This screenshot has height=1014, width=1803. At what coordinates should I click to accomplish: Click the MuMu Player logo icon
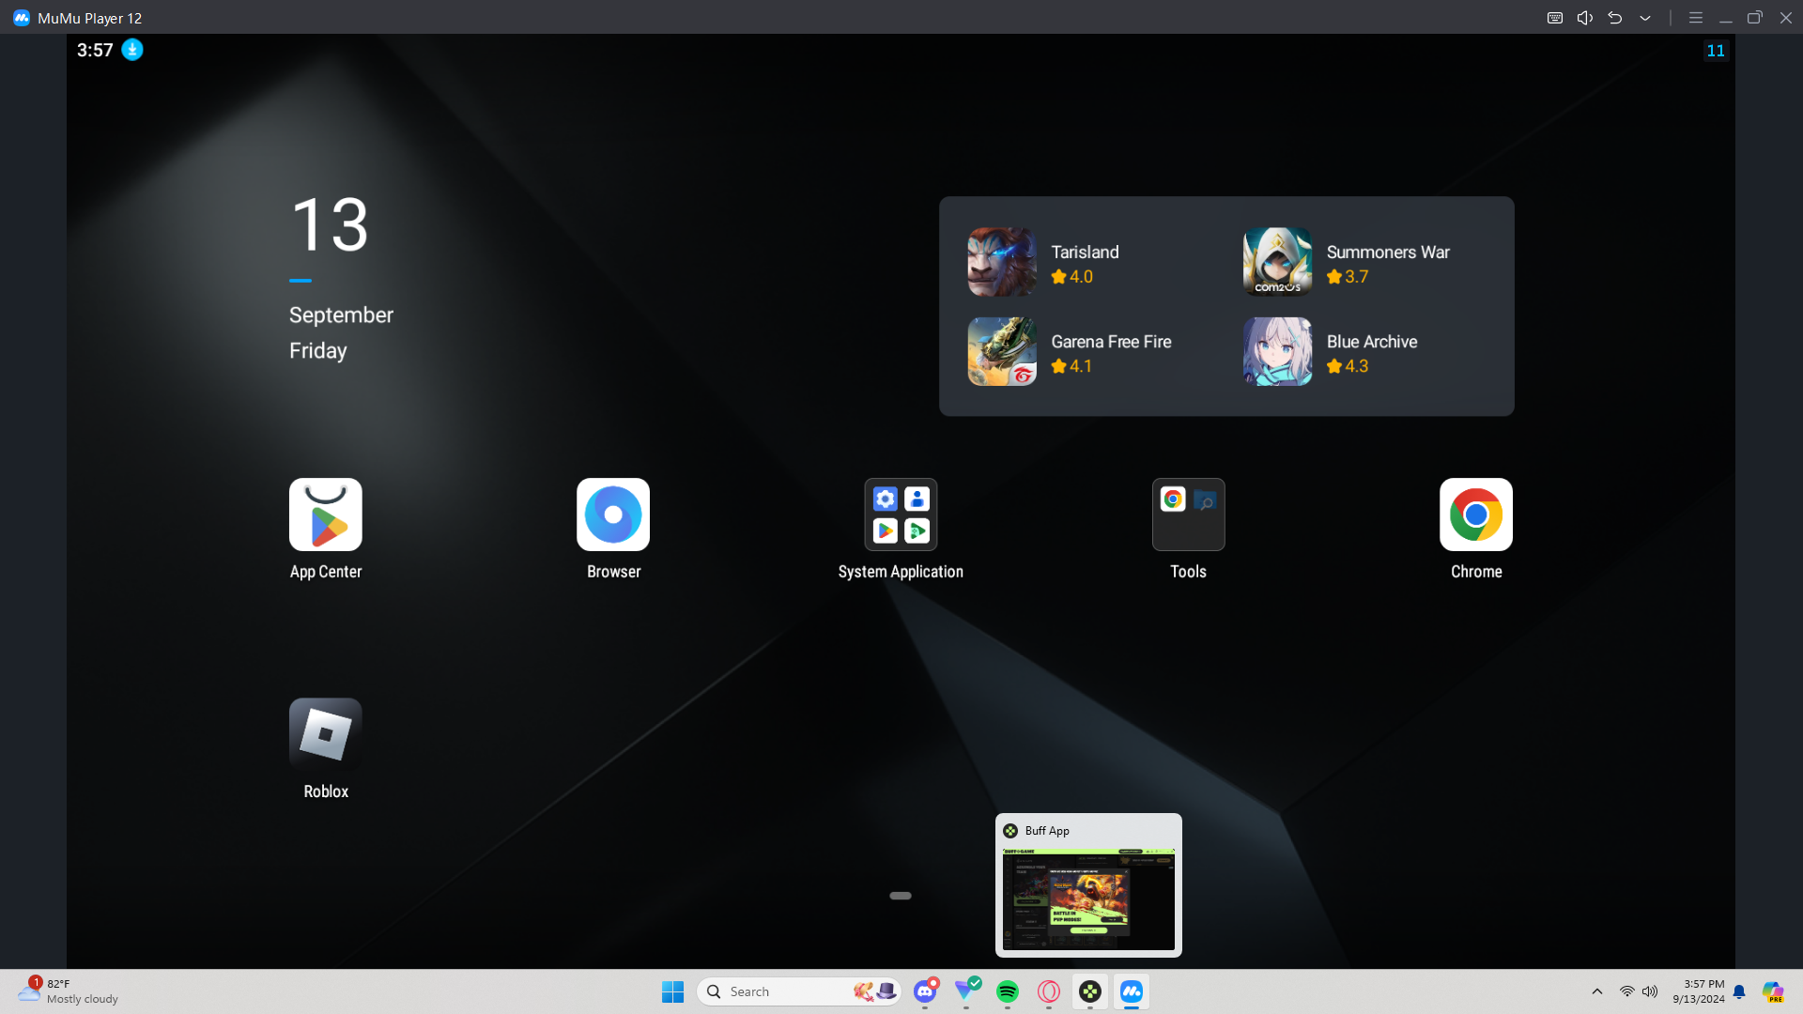[22, 18]
